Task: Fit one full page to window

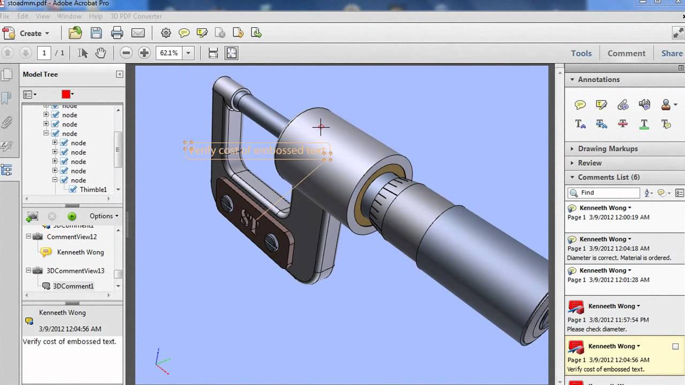Action: (231, 53)
